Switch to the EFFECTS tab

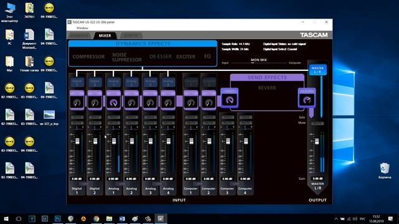point(132,35)
